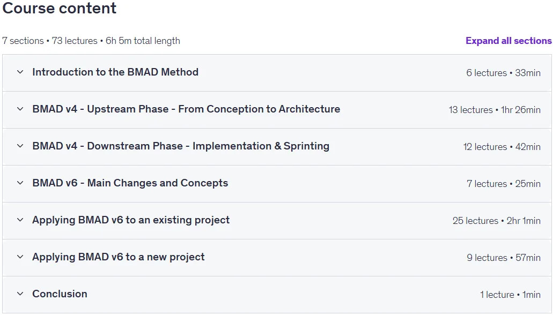Expand BMAD v6 Main Changes and Concepts
The width and height of the screenshot is (553, 315).
(130, 183)
